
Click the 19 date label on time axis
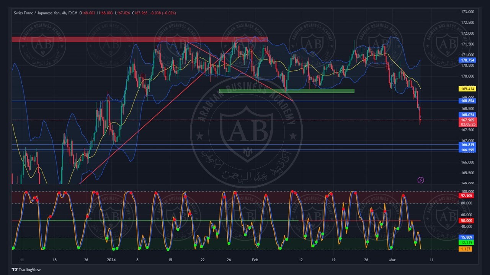pyautogui.click(x=333, y=260)
